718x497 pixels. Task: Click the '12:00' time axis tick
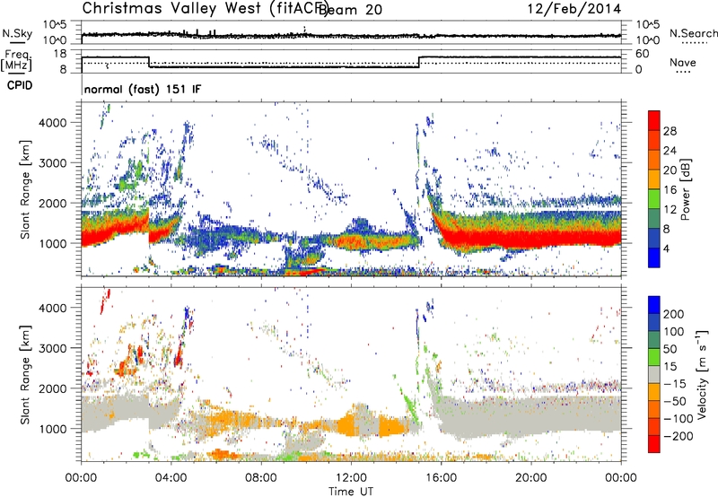pos(351,478)
